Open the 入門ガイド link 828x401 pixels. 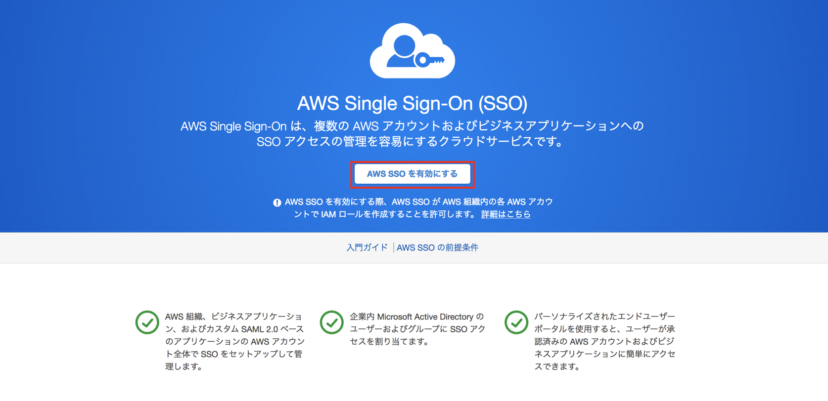(367, 247)
